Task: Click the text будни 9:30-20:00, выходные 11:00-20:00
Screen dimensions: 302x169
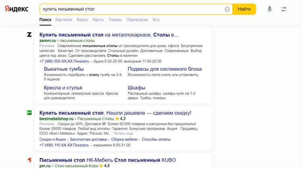Action: pyautogui.click(x=127, y=61)
